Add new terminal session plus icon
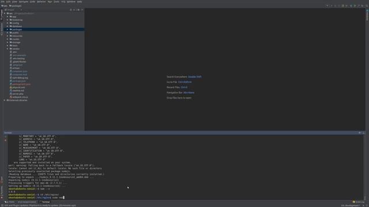 tap(5, 137)
